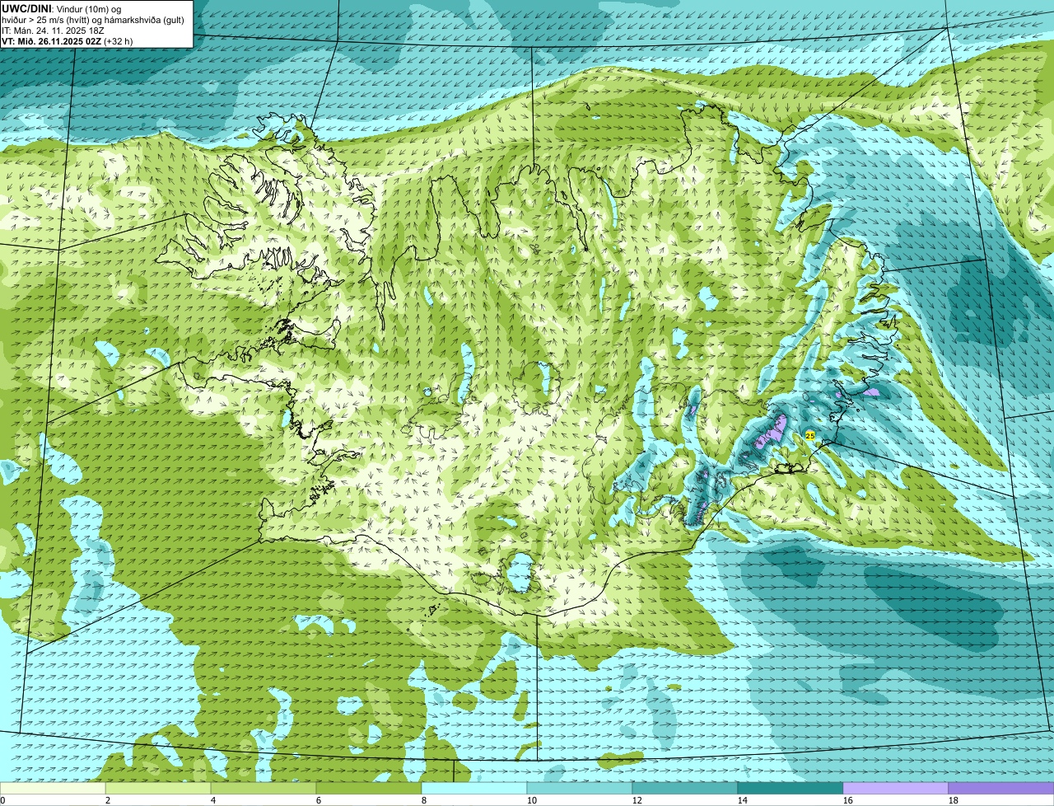Click the legend label '12'

(x=637, y=800)
